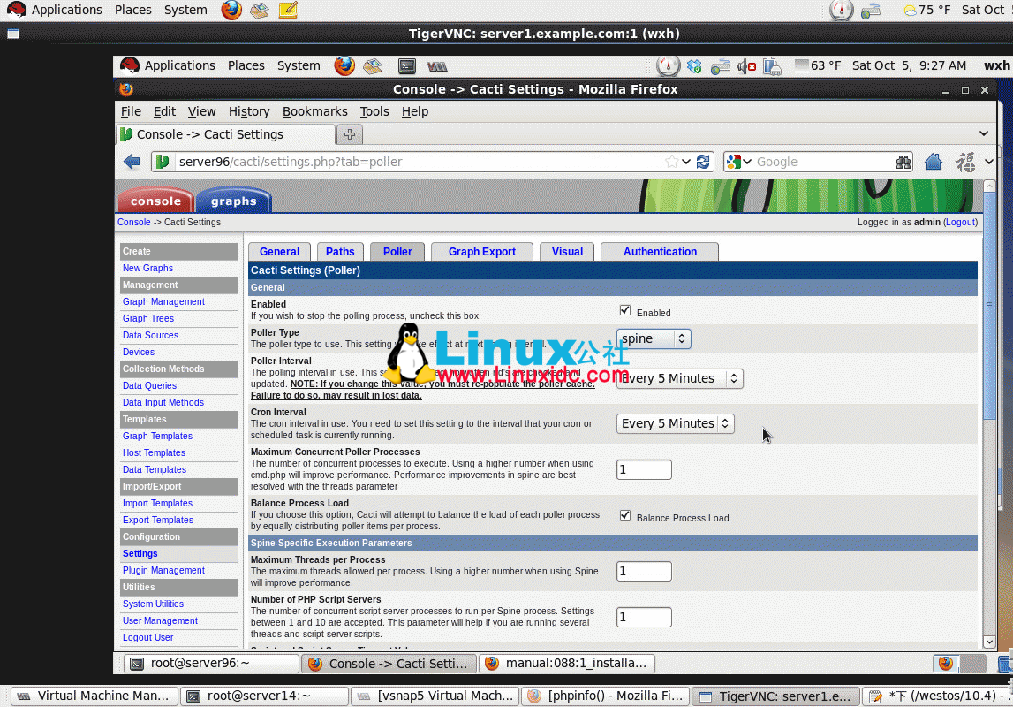Open the terminal emulator icon on the panel
Image resolution: width=1013 pixels, height=707 pixels.
(x=407, y=65)
